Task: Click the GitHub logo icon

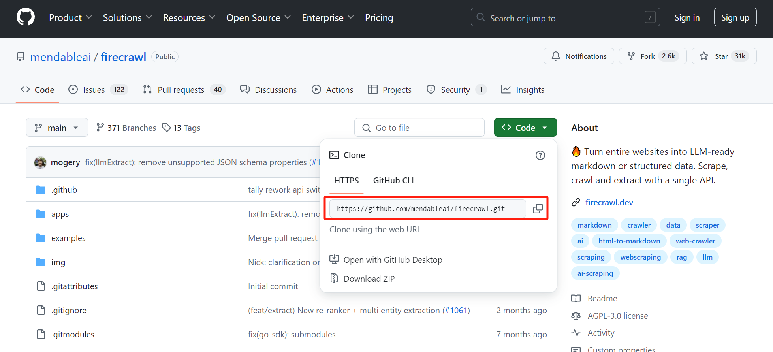Action: pyautogui.click(x=26, y=17)
